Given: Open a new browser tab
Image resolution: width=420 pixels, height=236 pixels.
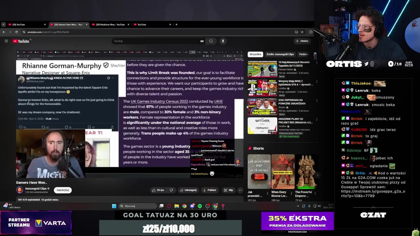Looking at the screenshot, I should pos(177,25).
